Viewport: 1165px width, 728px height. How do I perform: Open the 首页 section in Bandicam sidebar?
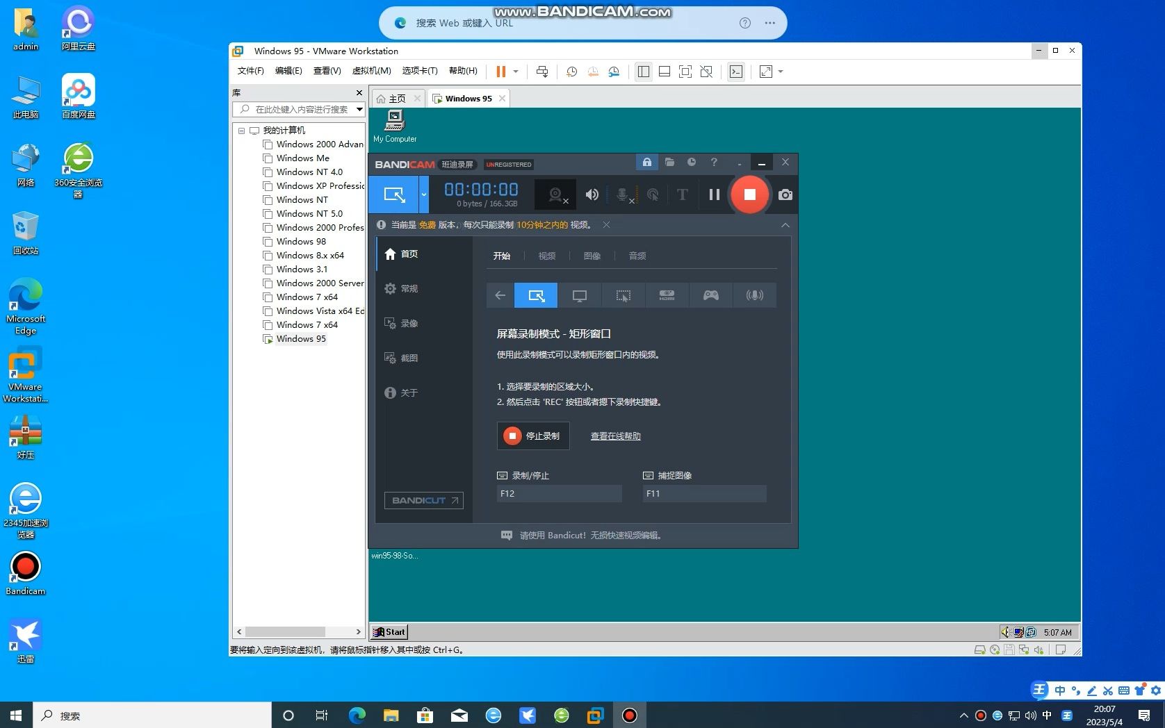[x=424, y=254]
